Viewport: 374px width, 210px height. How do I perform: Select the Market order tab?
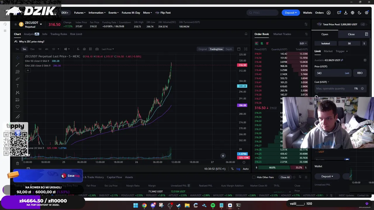point(328,51)
